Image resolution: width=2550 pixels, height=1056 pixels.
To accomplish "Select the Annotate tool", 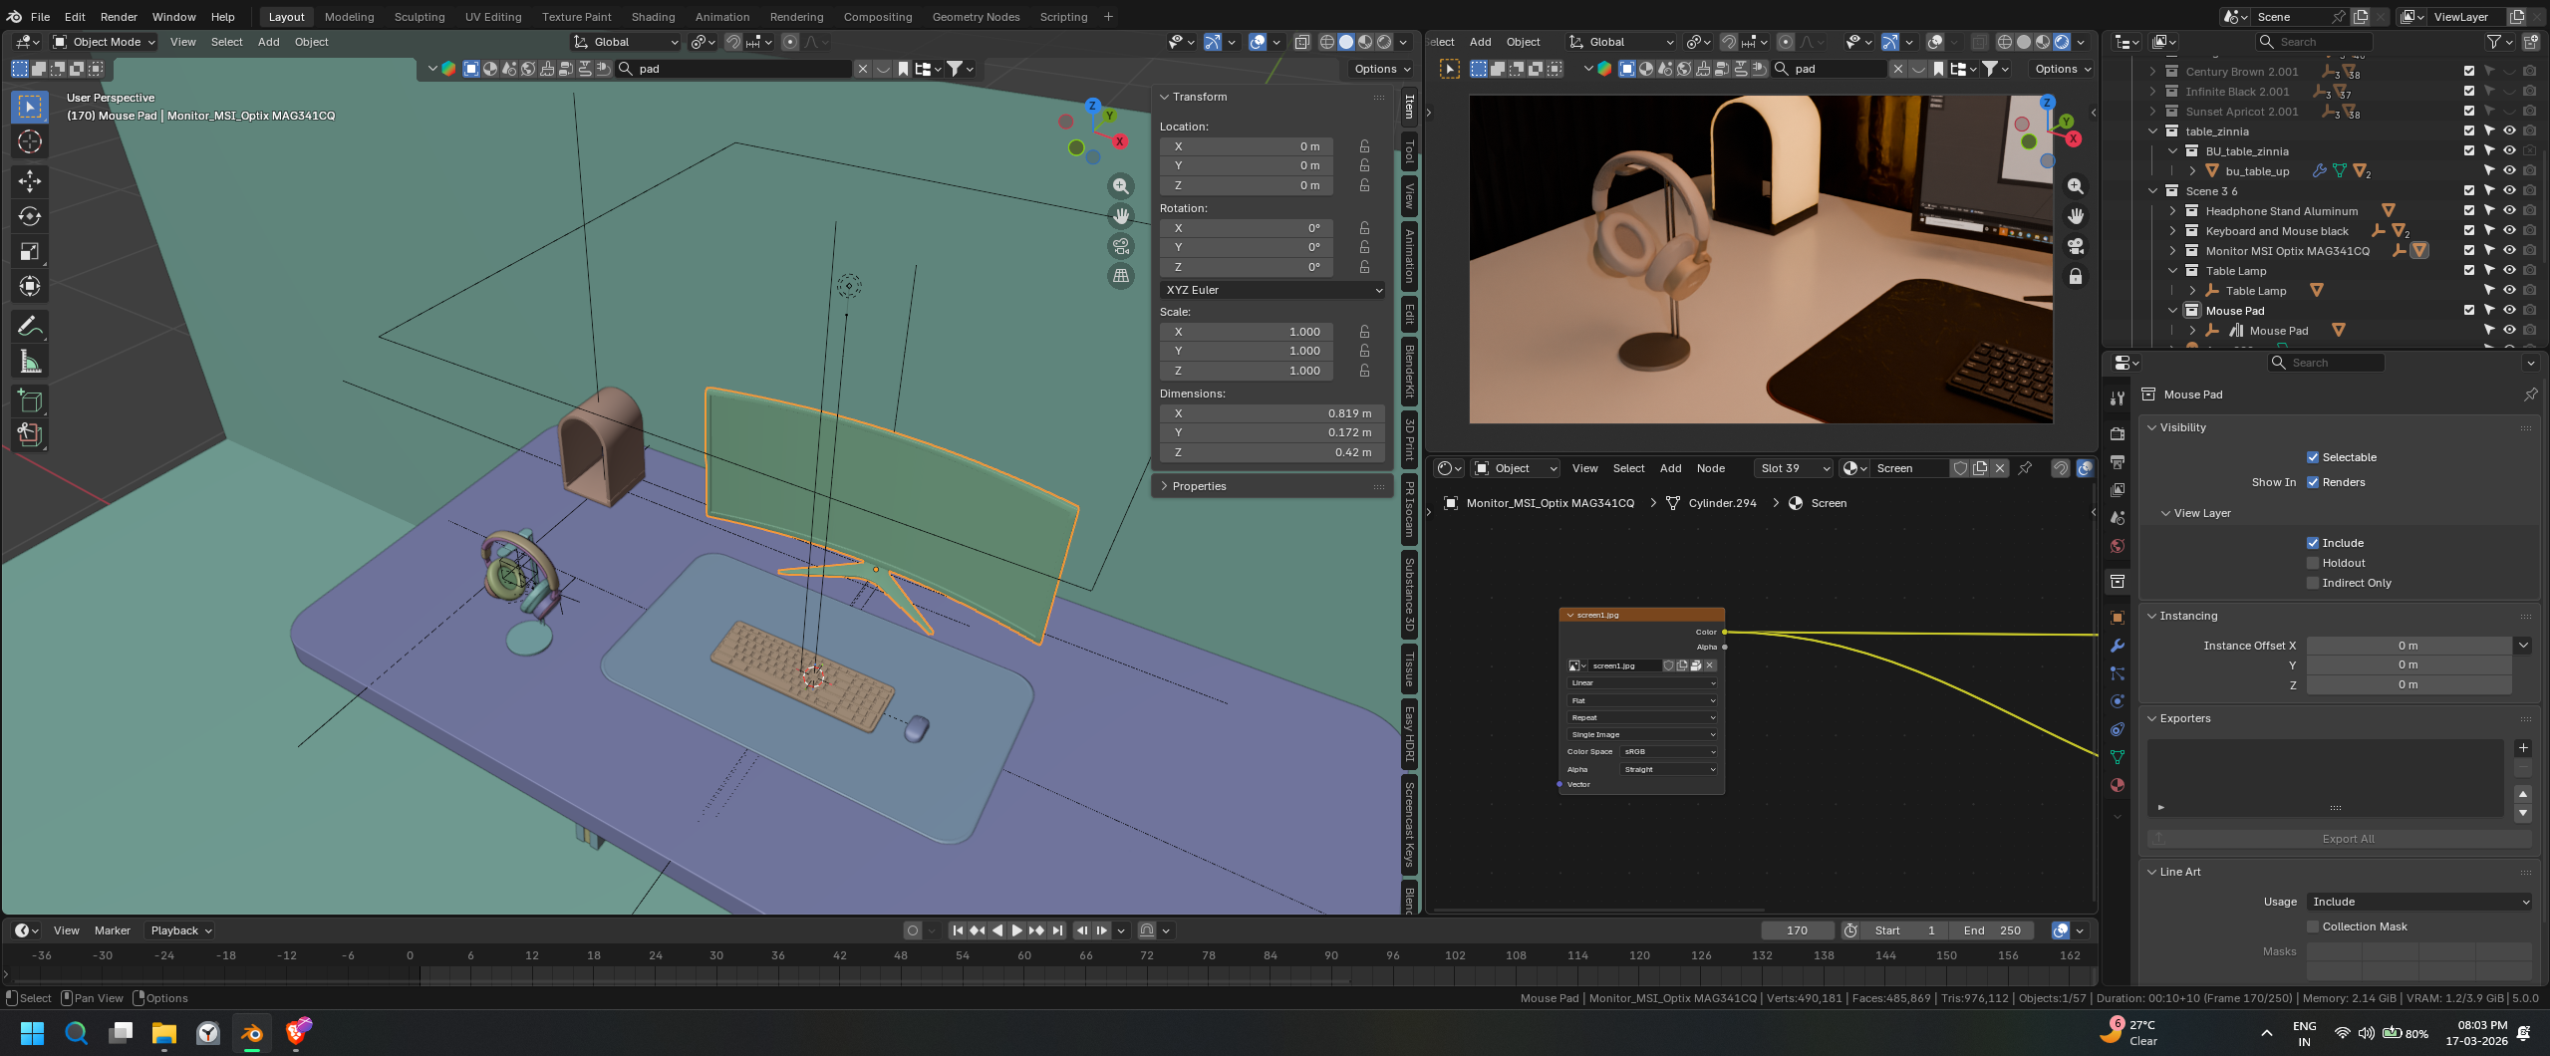I will 30,327.
